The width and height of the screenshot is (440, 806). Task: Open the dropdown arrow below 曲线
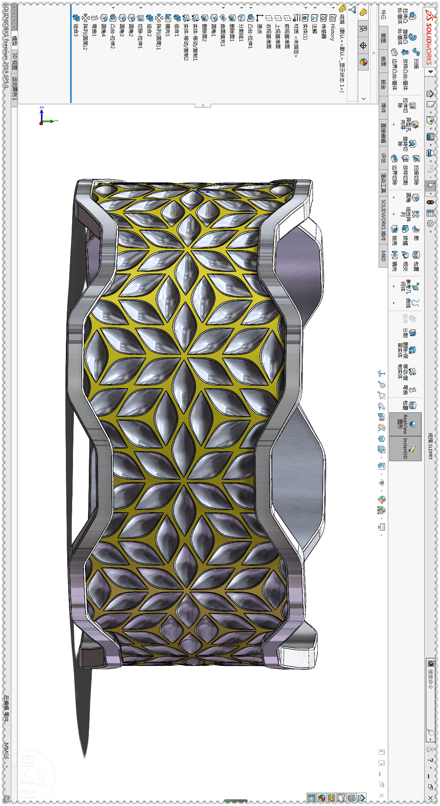coord(393,303)
